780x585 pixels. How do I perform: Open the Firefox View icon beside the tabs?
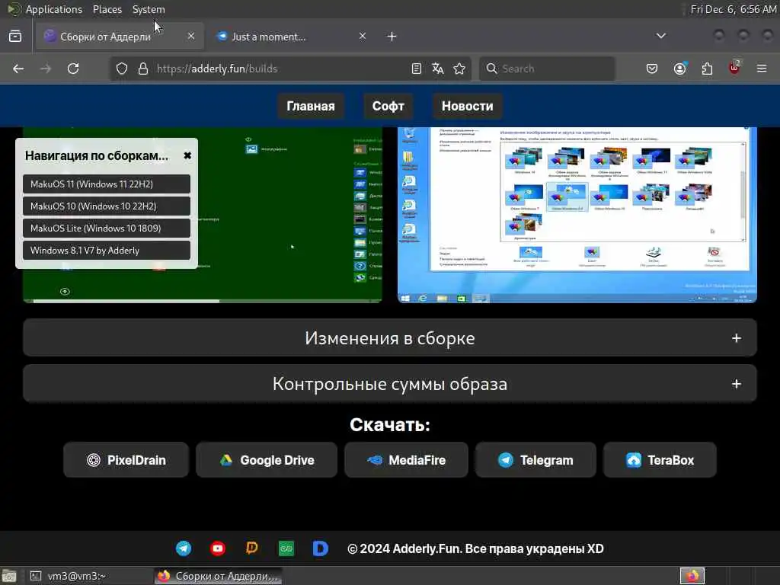click(x=15, y=37)
